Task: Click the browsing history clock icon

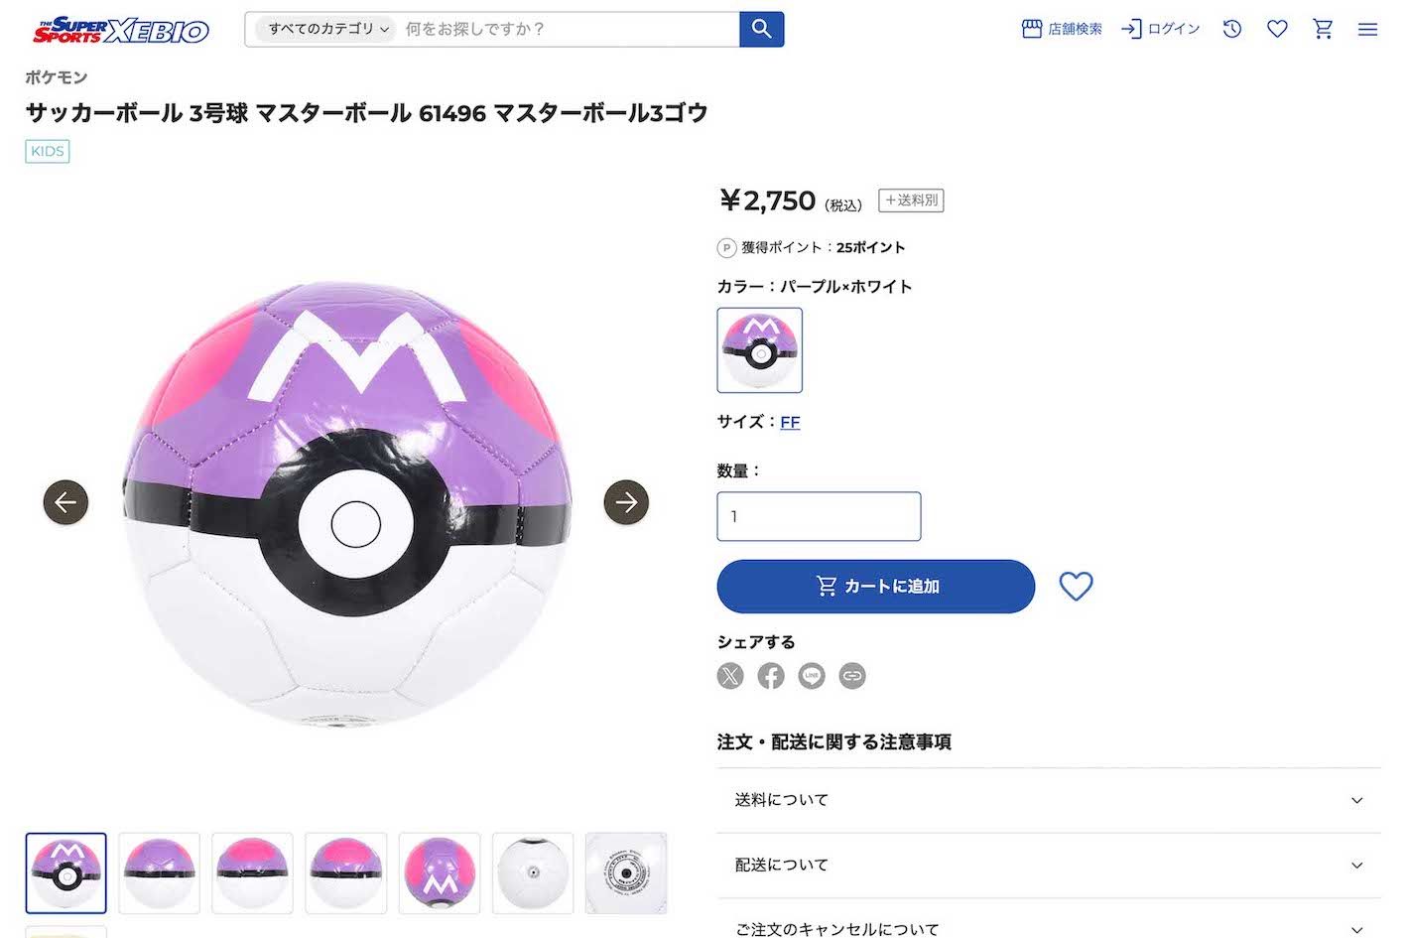Action: pyautogui.click(x=1231, y=30)
